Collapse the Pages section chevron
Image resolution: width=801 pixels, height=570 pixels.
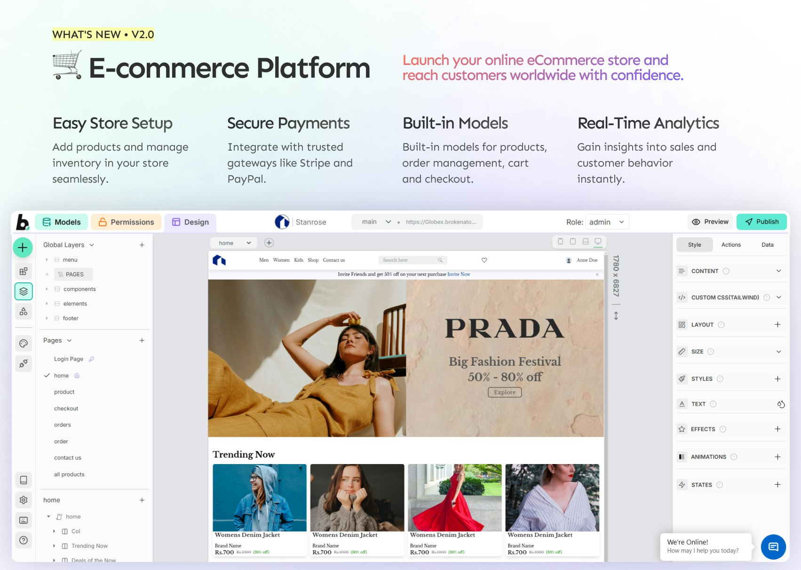click(x=70, y=340)
